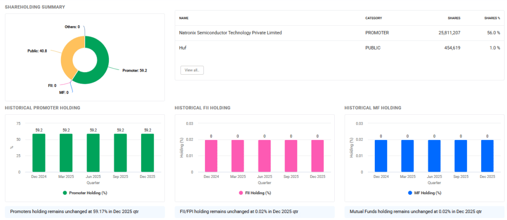Screen dimensions: 507x220
Task: Click the Mar 2025 blue MF bar
Action: point(407,156)
